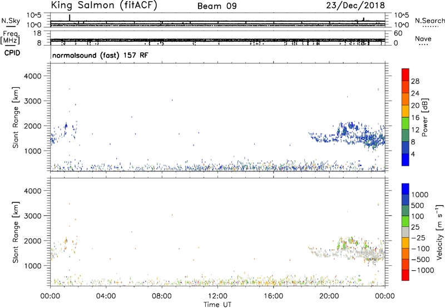Image resolution: width=445 pixels, height=308 pixels.
Task: Click the Freq. [MHz] axis label
Action: point(10,38)
